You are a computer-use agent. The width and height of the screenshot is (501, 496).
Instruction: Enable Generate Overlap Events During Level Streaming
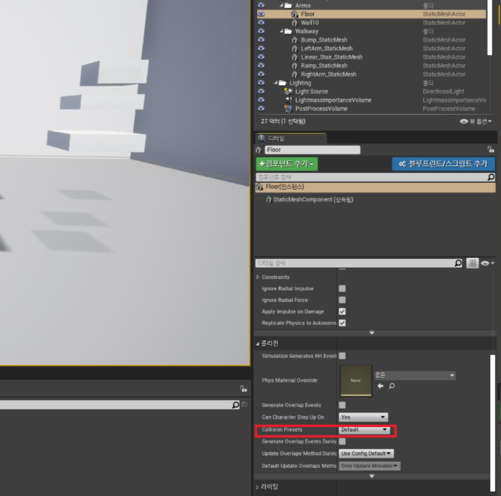(342, 441)
